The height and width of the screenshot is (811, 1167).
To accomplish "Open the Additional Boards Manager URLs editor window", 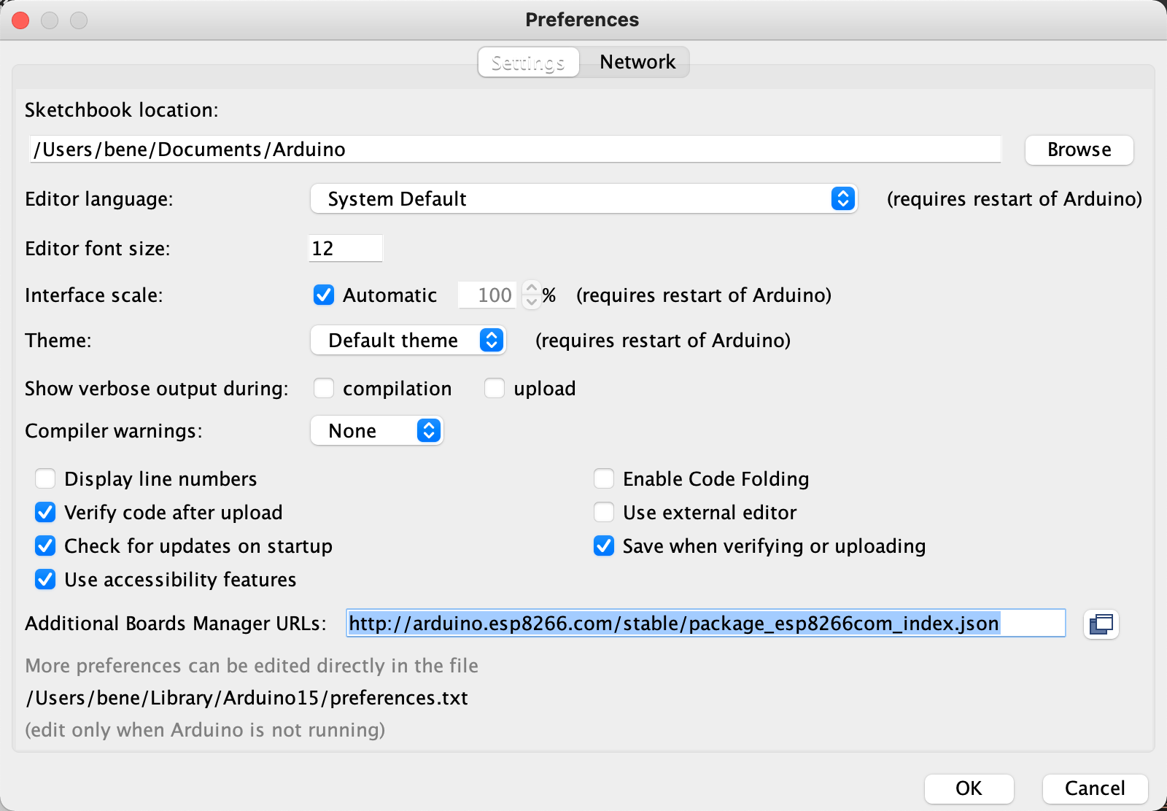I will (1101, 624).
